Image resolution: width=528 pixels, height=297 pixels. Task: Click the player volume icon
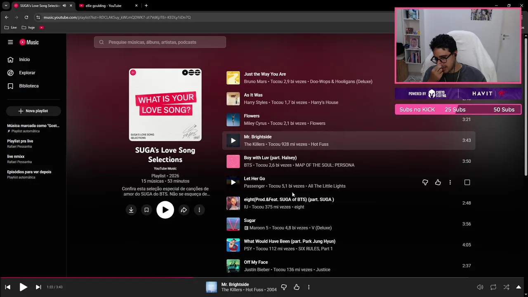coord(480,287)
